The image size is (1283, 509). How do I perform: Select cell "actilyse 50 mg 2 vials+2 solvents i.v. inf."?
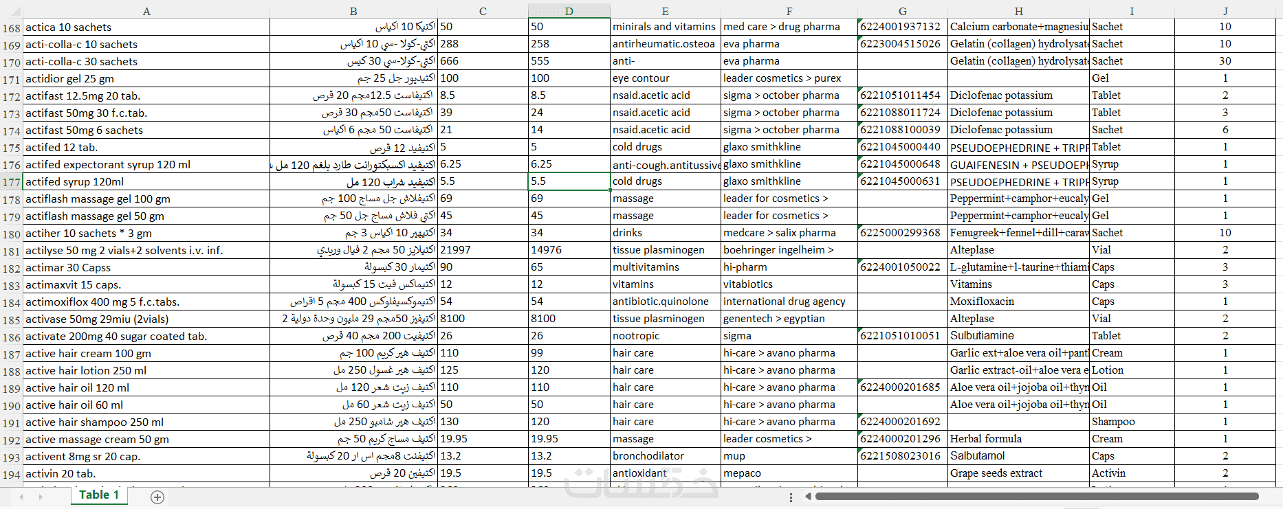click(146, 251)
